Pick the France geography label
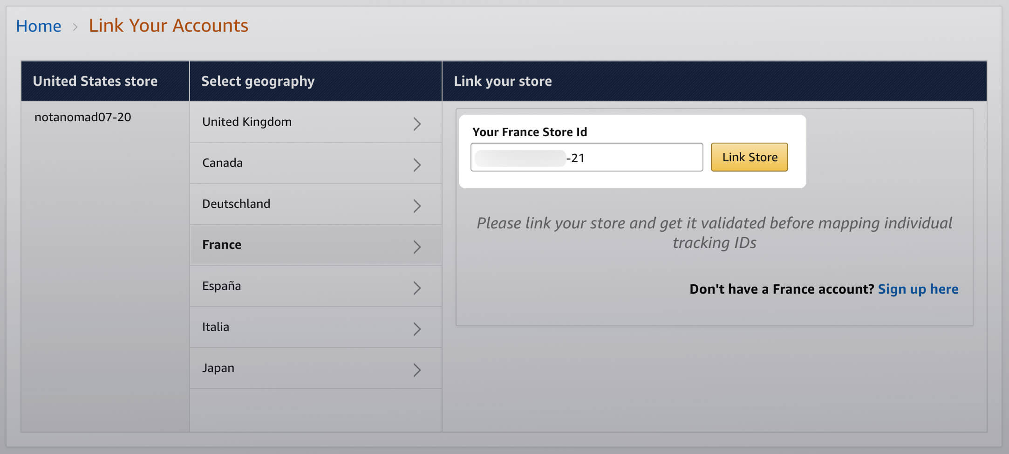 coord(222,245)
